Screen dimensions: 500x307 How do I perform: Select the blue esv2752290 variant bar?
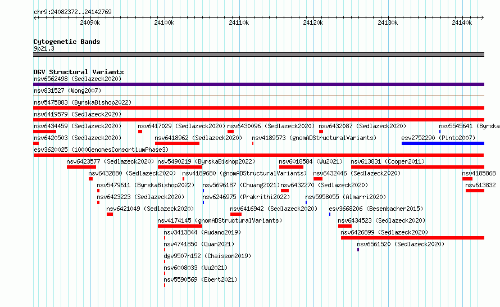point(443,143)
